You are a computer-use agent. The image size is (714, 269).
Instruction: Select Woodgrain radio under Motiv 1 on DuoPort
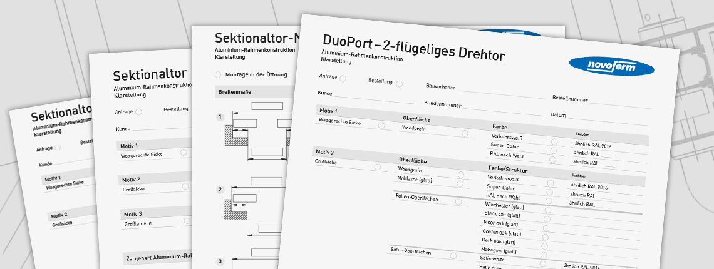point(465,133)
